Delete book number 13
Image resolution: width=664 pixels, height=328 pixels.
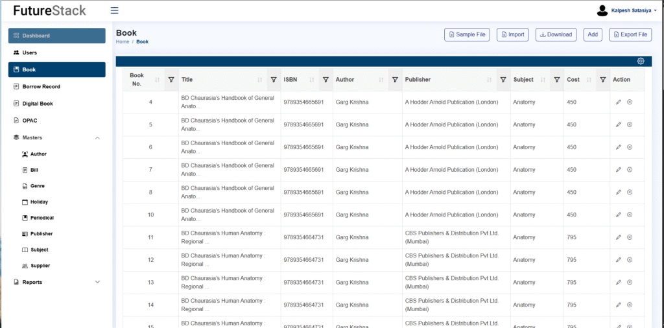coord(630,282)
